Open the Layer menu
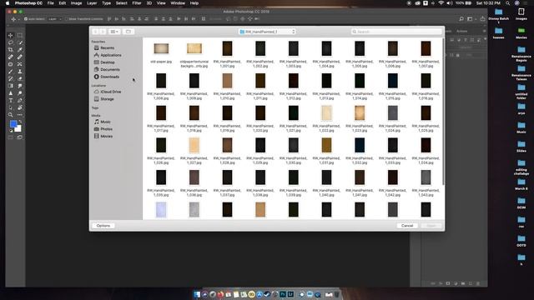534x300 pixels. 92,3
